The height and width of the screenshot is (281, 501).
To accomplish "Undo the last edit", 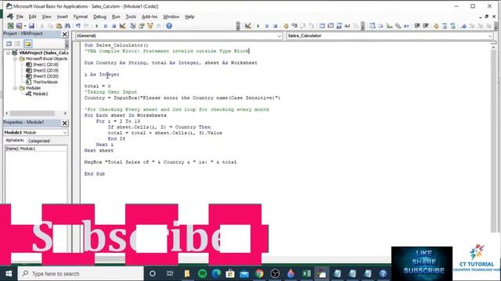I will (x=78, y=26).
